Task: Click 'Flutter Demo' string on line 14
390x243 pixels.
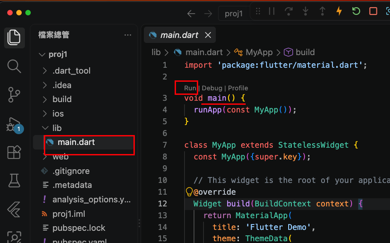Action: pos(278,227)
